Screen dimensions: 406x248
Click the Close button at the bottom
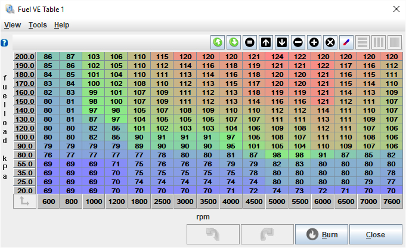point(376,234)
